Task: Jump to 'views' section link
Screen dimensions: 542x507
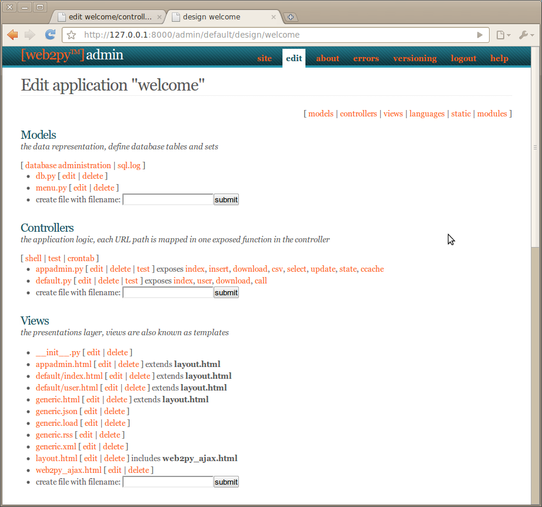Action: pyautogui.click(x=393, y=114)
